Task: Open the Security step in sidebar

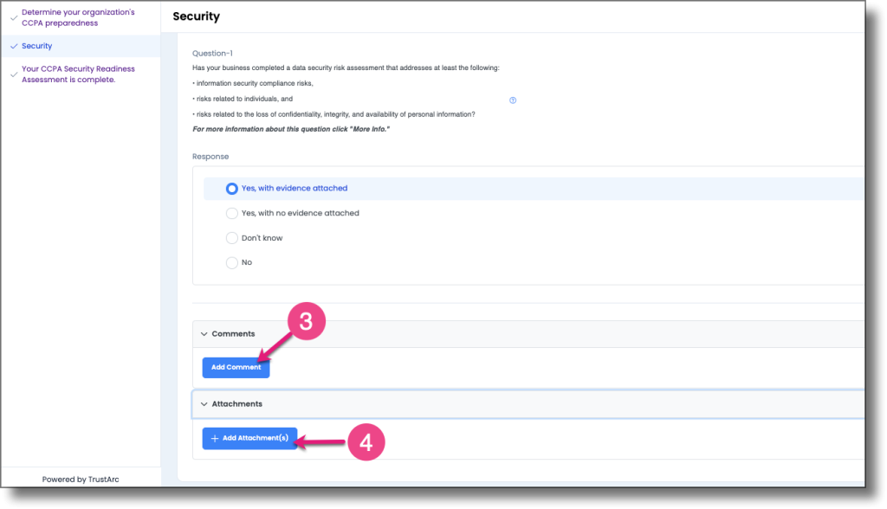Action: (x=36, y=46)
